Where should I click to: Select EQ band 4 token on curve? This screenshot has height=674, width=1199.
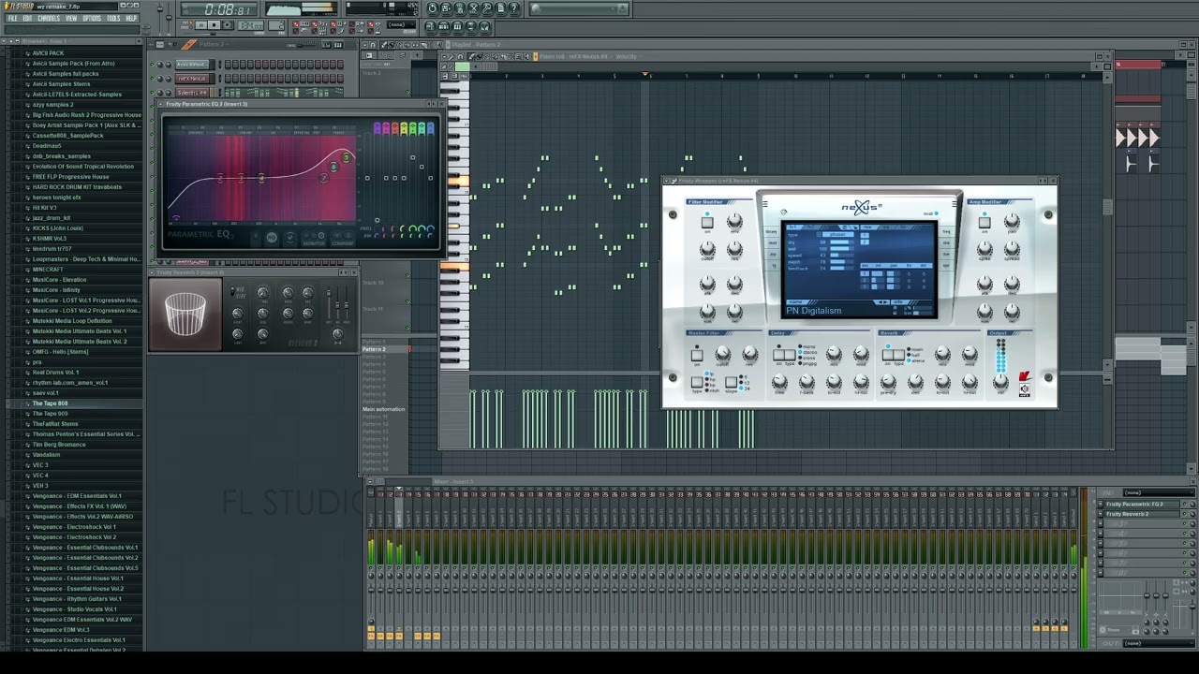[261, 179]
